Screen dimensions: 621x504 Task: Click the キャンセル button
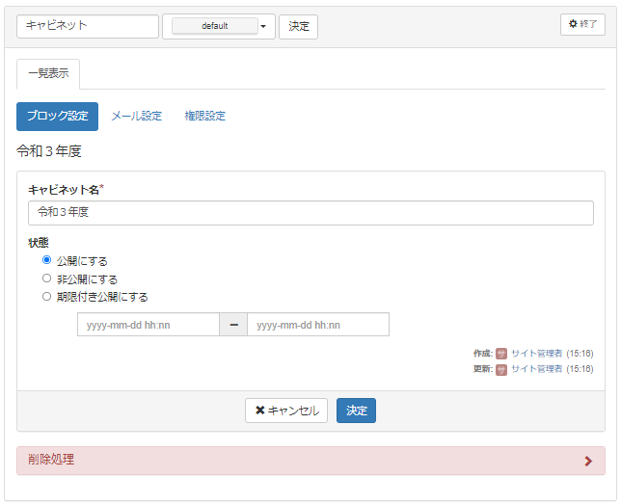click(286, 411)
